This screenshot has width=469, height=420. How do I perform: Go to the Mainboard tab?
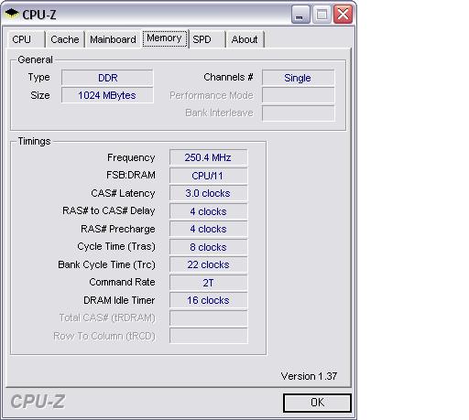(x=113, y=39)
